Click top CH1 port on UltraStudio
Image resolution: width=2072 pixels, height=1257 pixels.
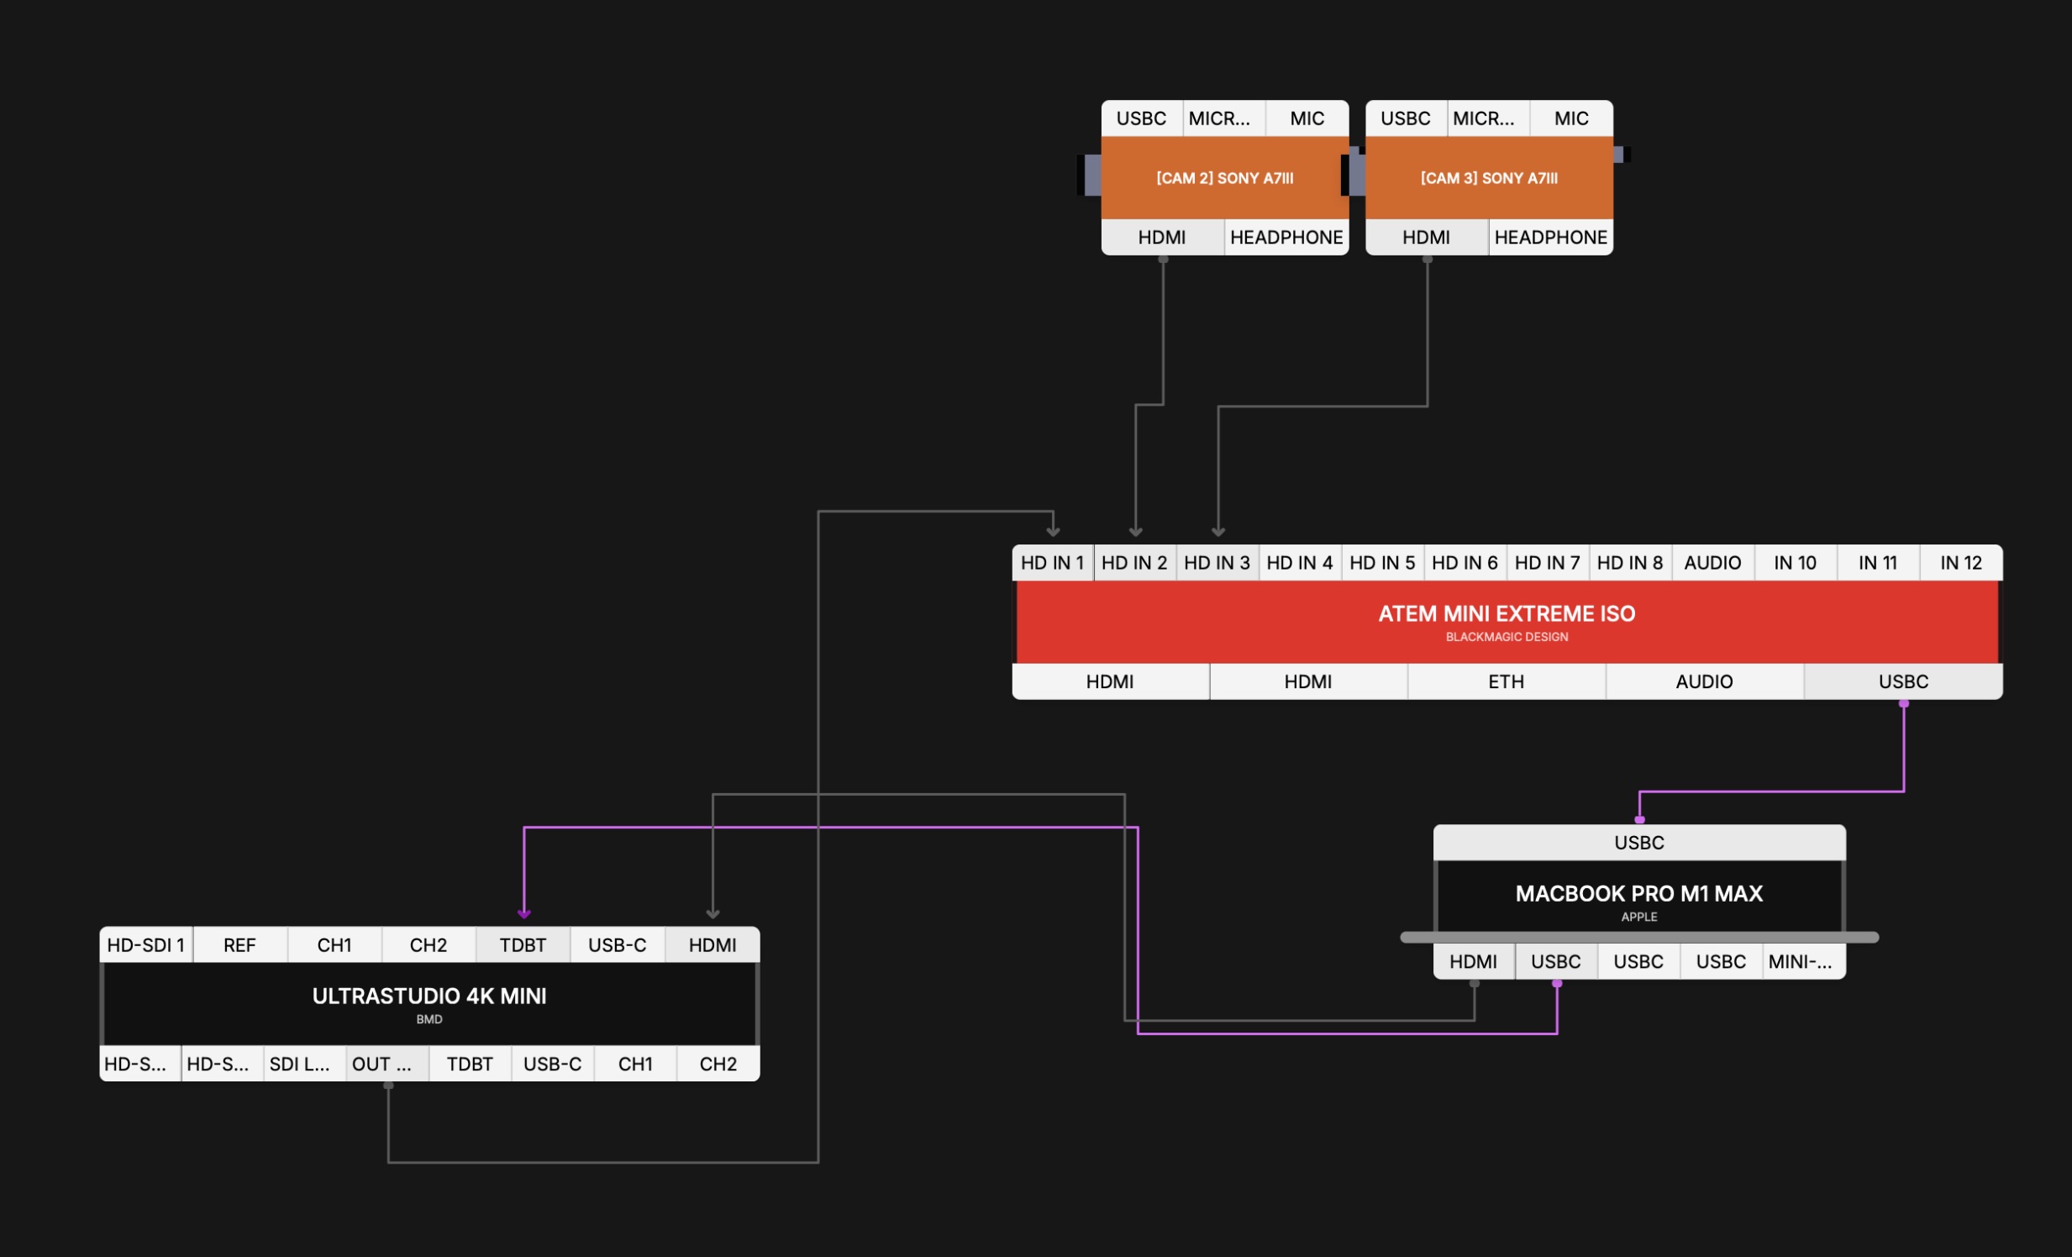click(x=334, y=945)
